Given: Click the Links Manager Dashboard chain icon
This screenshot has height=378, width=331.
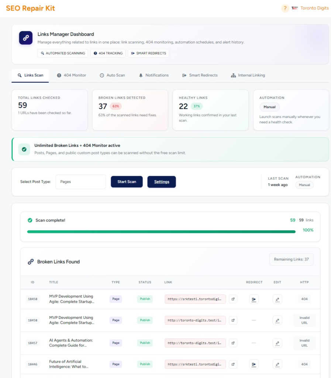Looking at the screenshot, I should (26, 38).
